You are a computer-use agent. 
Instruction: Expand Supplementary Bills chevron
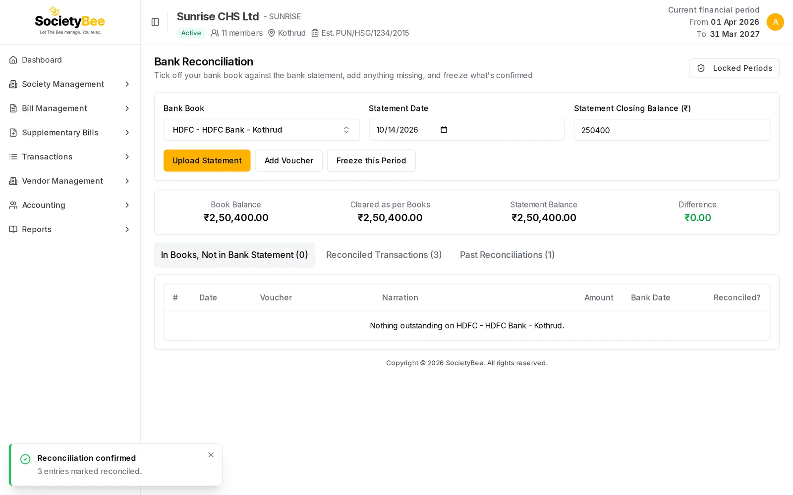coord(127,133)
